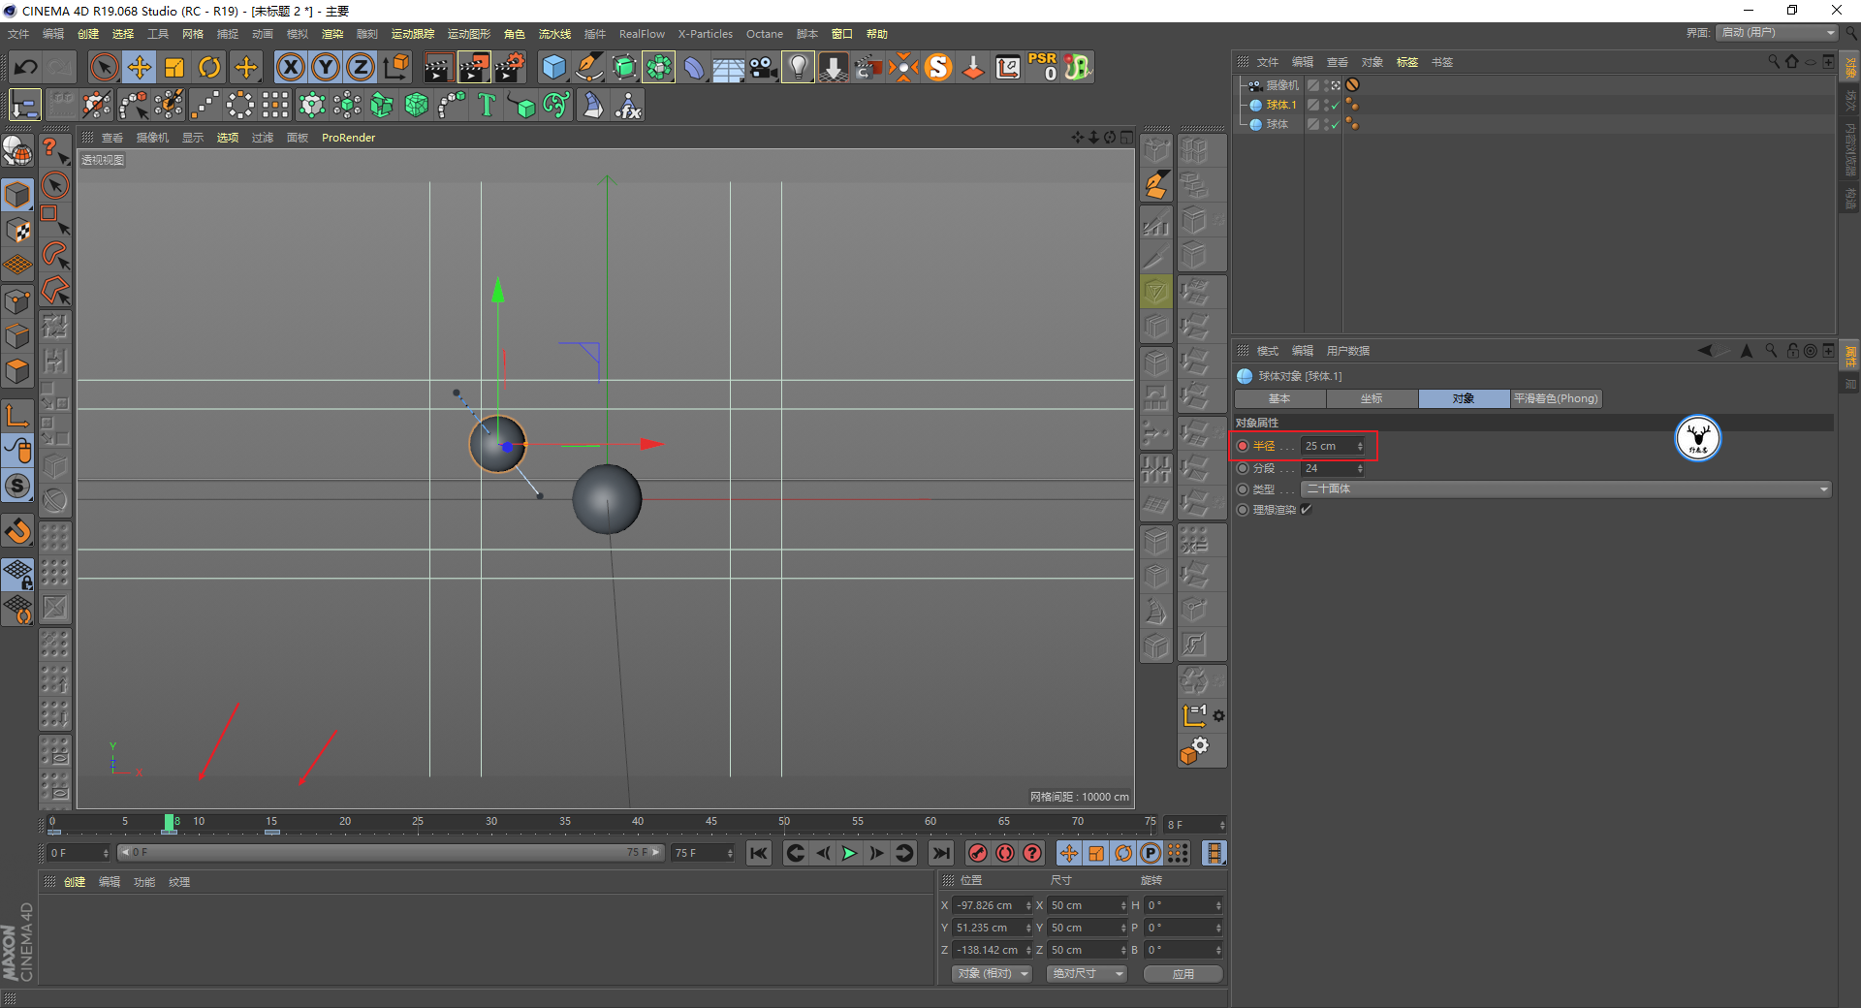
Task: Click the orange tag on 球体.1
Action: 1352,105
